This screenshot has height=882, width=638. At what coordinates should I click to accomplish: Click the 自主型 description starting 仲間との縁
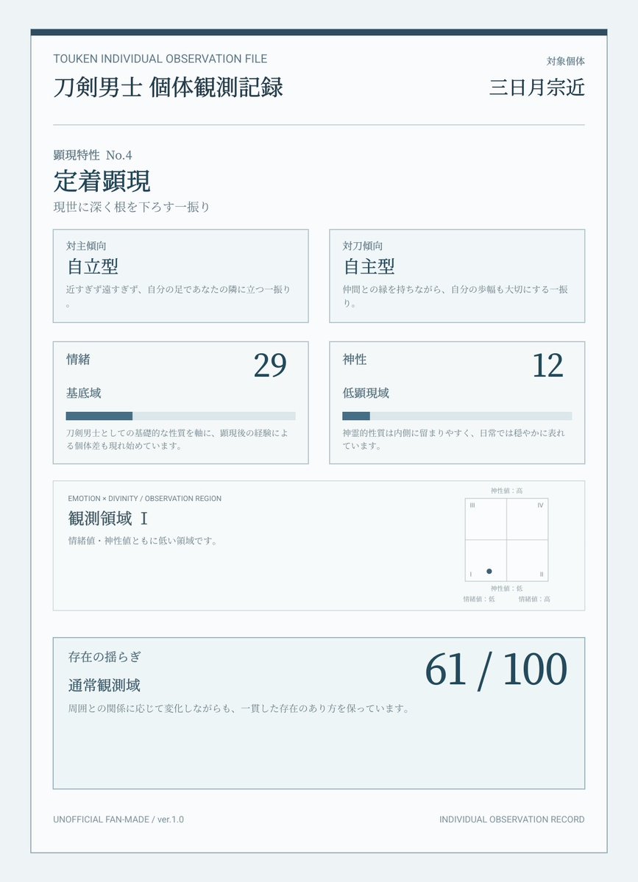(456, 296)
